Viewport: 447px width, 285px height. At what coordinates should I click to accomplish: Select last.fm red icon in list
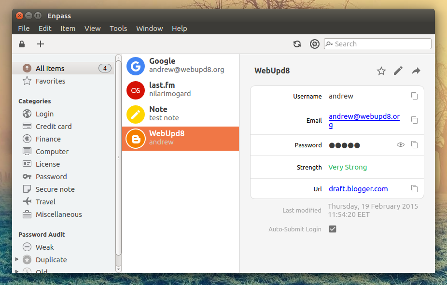(136, 90)
